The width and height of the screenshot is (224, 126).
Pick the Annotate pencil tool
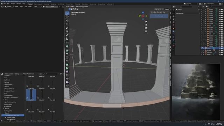67,35
